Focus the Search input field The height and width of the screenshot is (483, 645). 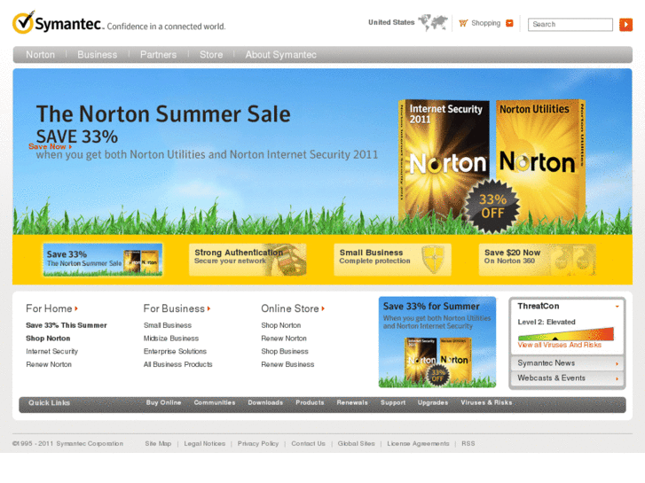coord(570,24)
